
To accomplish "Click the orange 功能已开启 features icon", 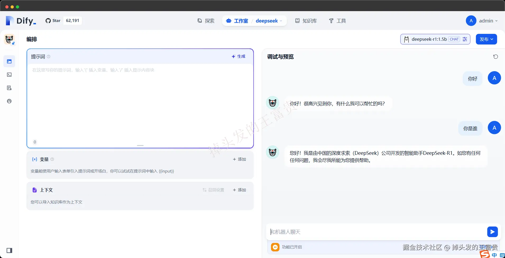I will pyautogui.click(x=275, y=247).
